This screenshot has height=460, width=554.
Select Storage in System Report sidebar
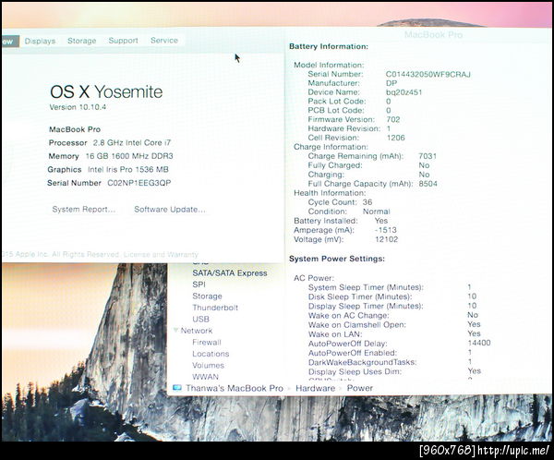click(x=207, y=296)
